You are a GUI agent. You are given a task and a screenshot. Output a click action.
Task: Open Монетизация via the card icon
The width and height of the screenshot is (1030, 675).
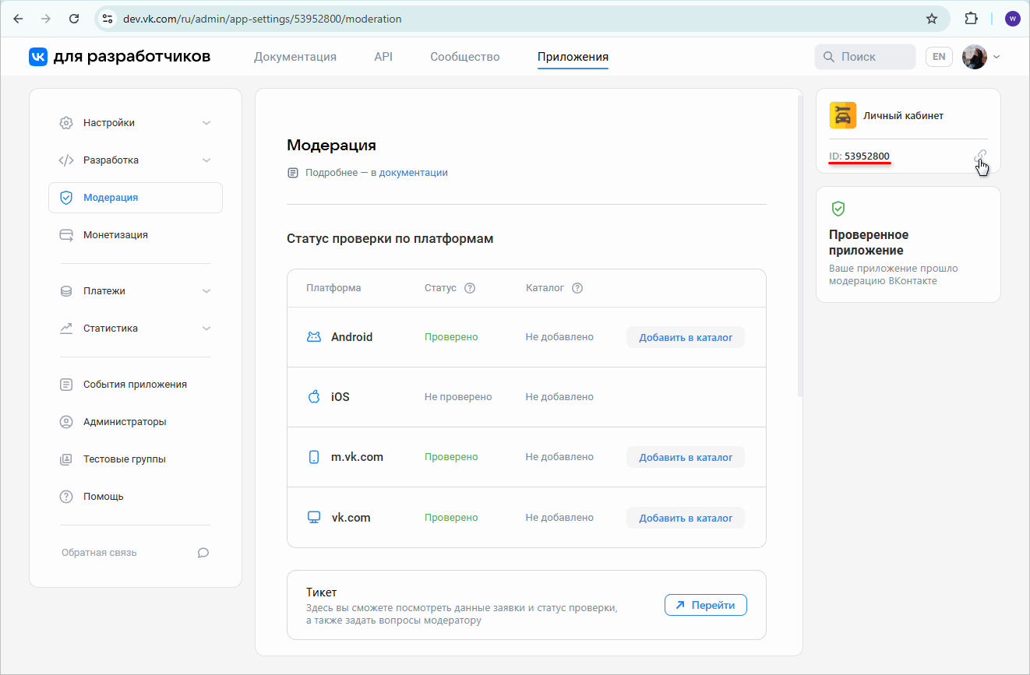coord(66,234)
